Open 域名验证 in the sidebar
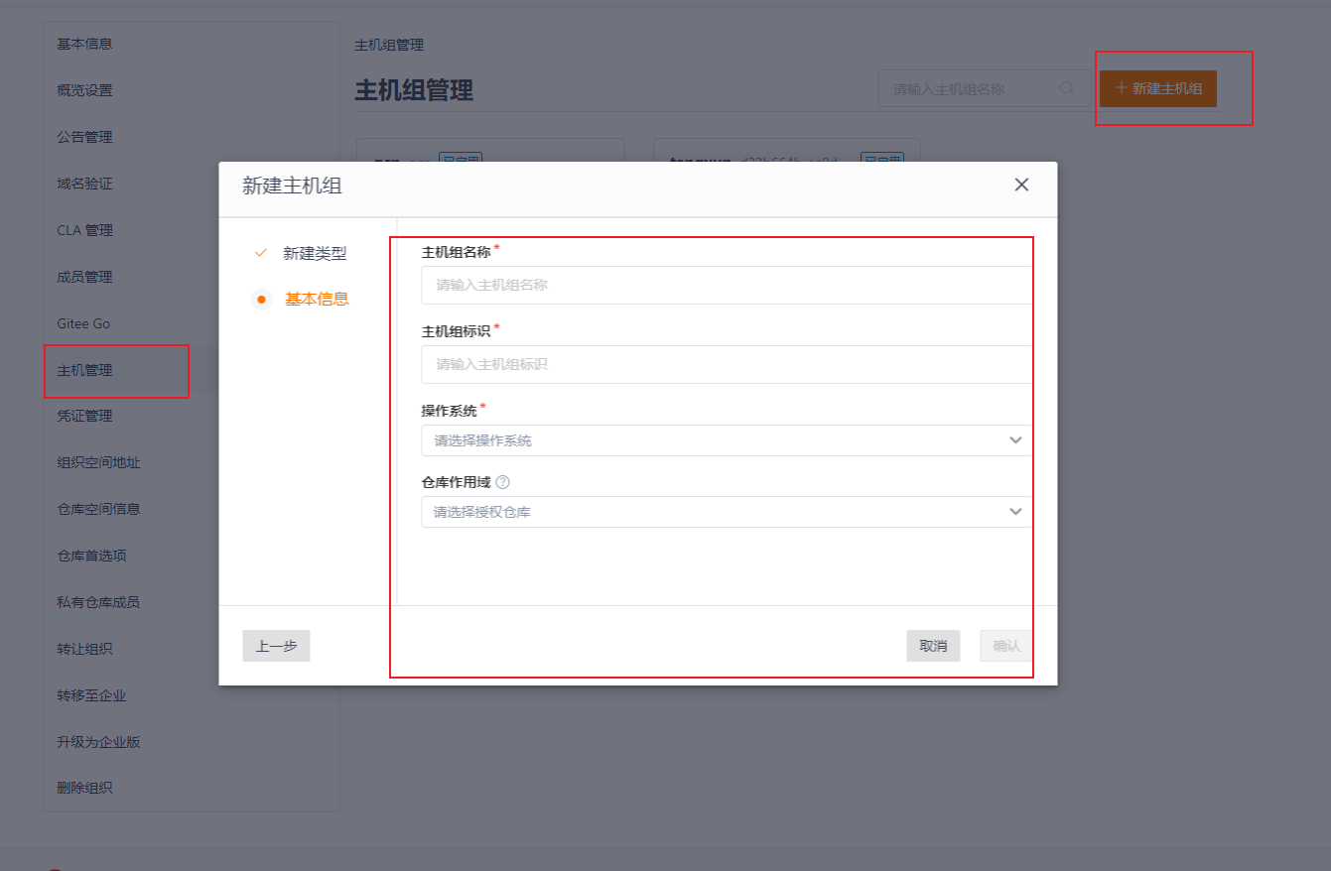 [x=84, y=184]
